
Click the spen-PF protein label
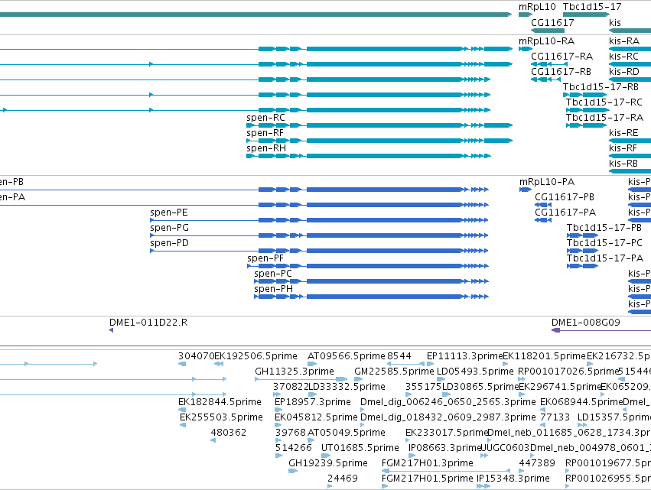pyautogui.click(x=265, y=258)
